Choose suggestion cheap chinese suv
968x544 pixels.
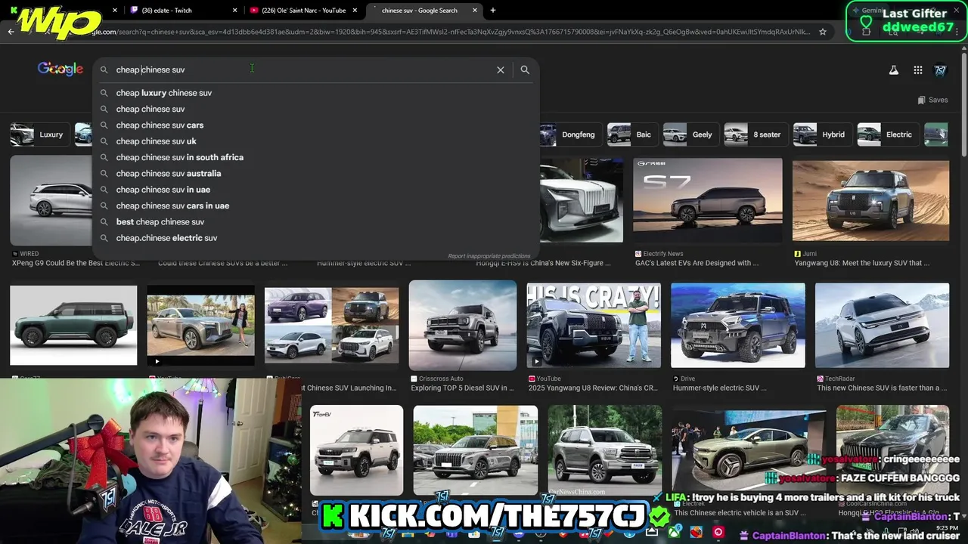316,109
